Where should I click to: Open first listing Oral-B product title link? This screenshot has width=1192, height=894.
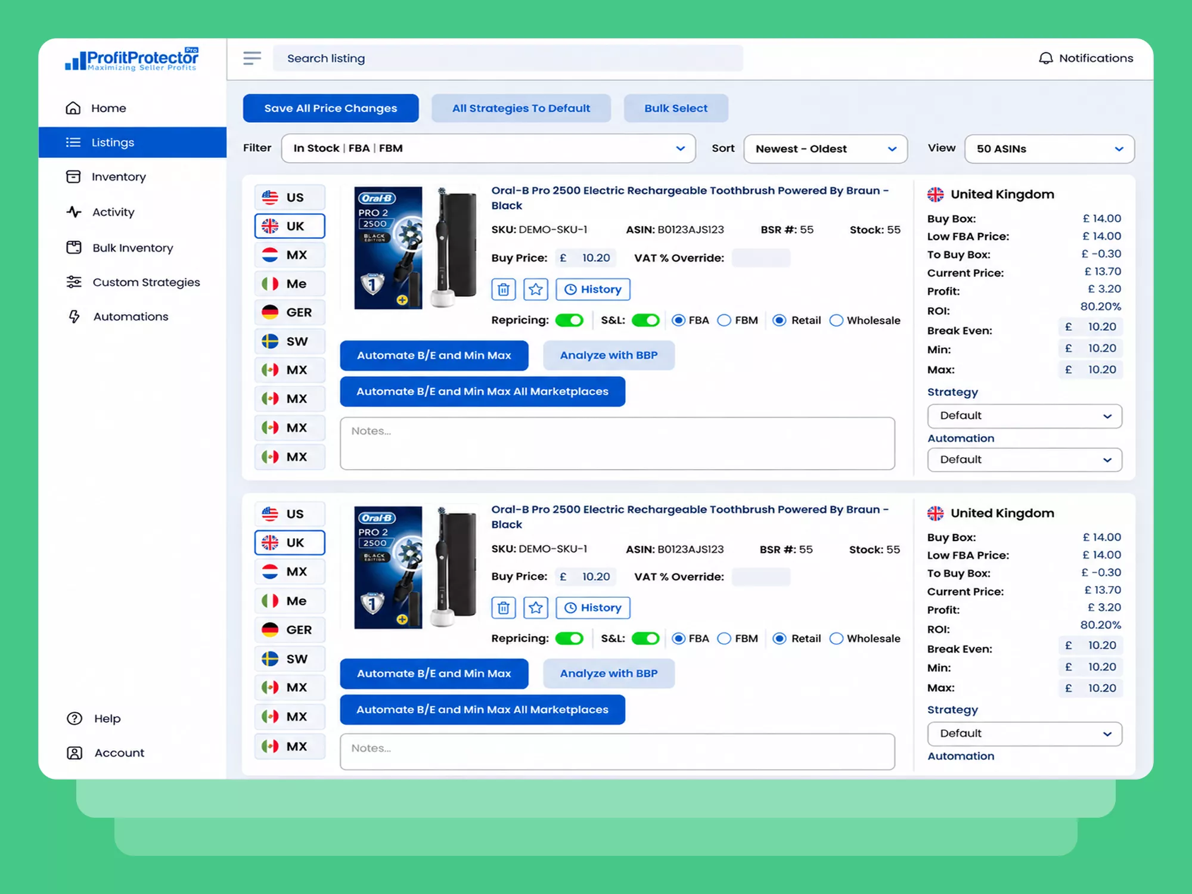coord(690,198)
